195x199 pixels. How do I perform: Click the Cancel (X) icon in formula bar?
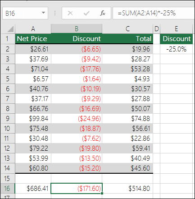pyautogui.click(x=70, y=13)
